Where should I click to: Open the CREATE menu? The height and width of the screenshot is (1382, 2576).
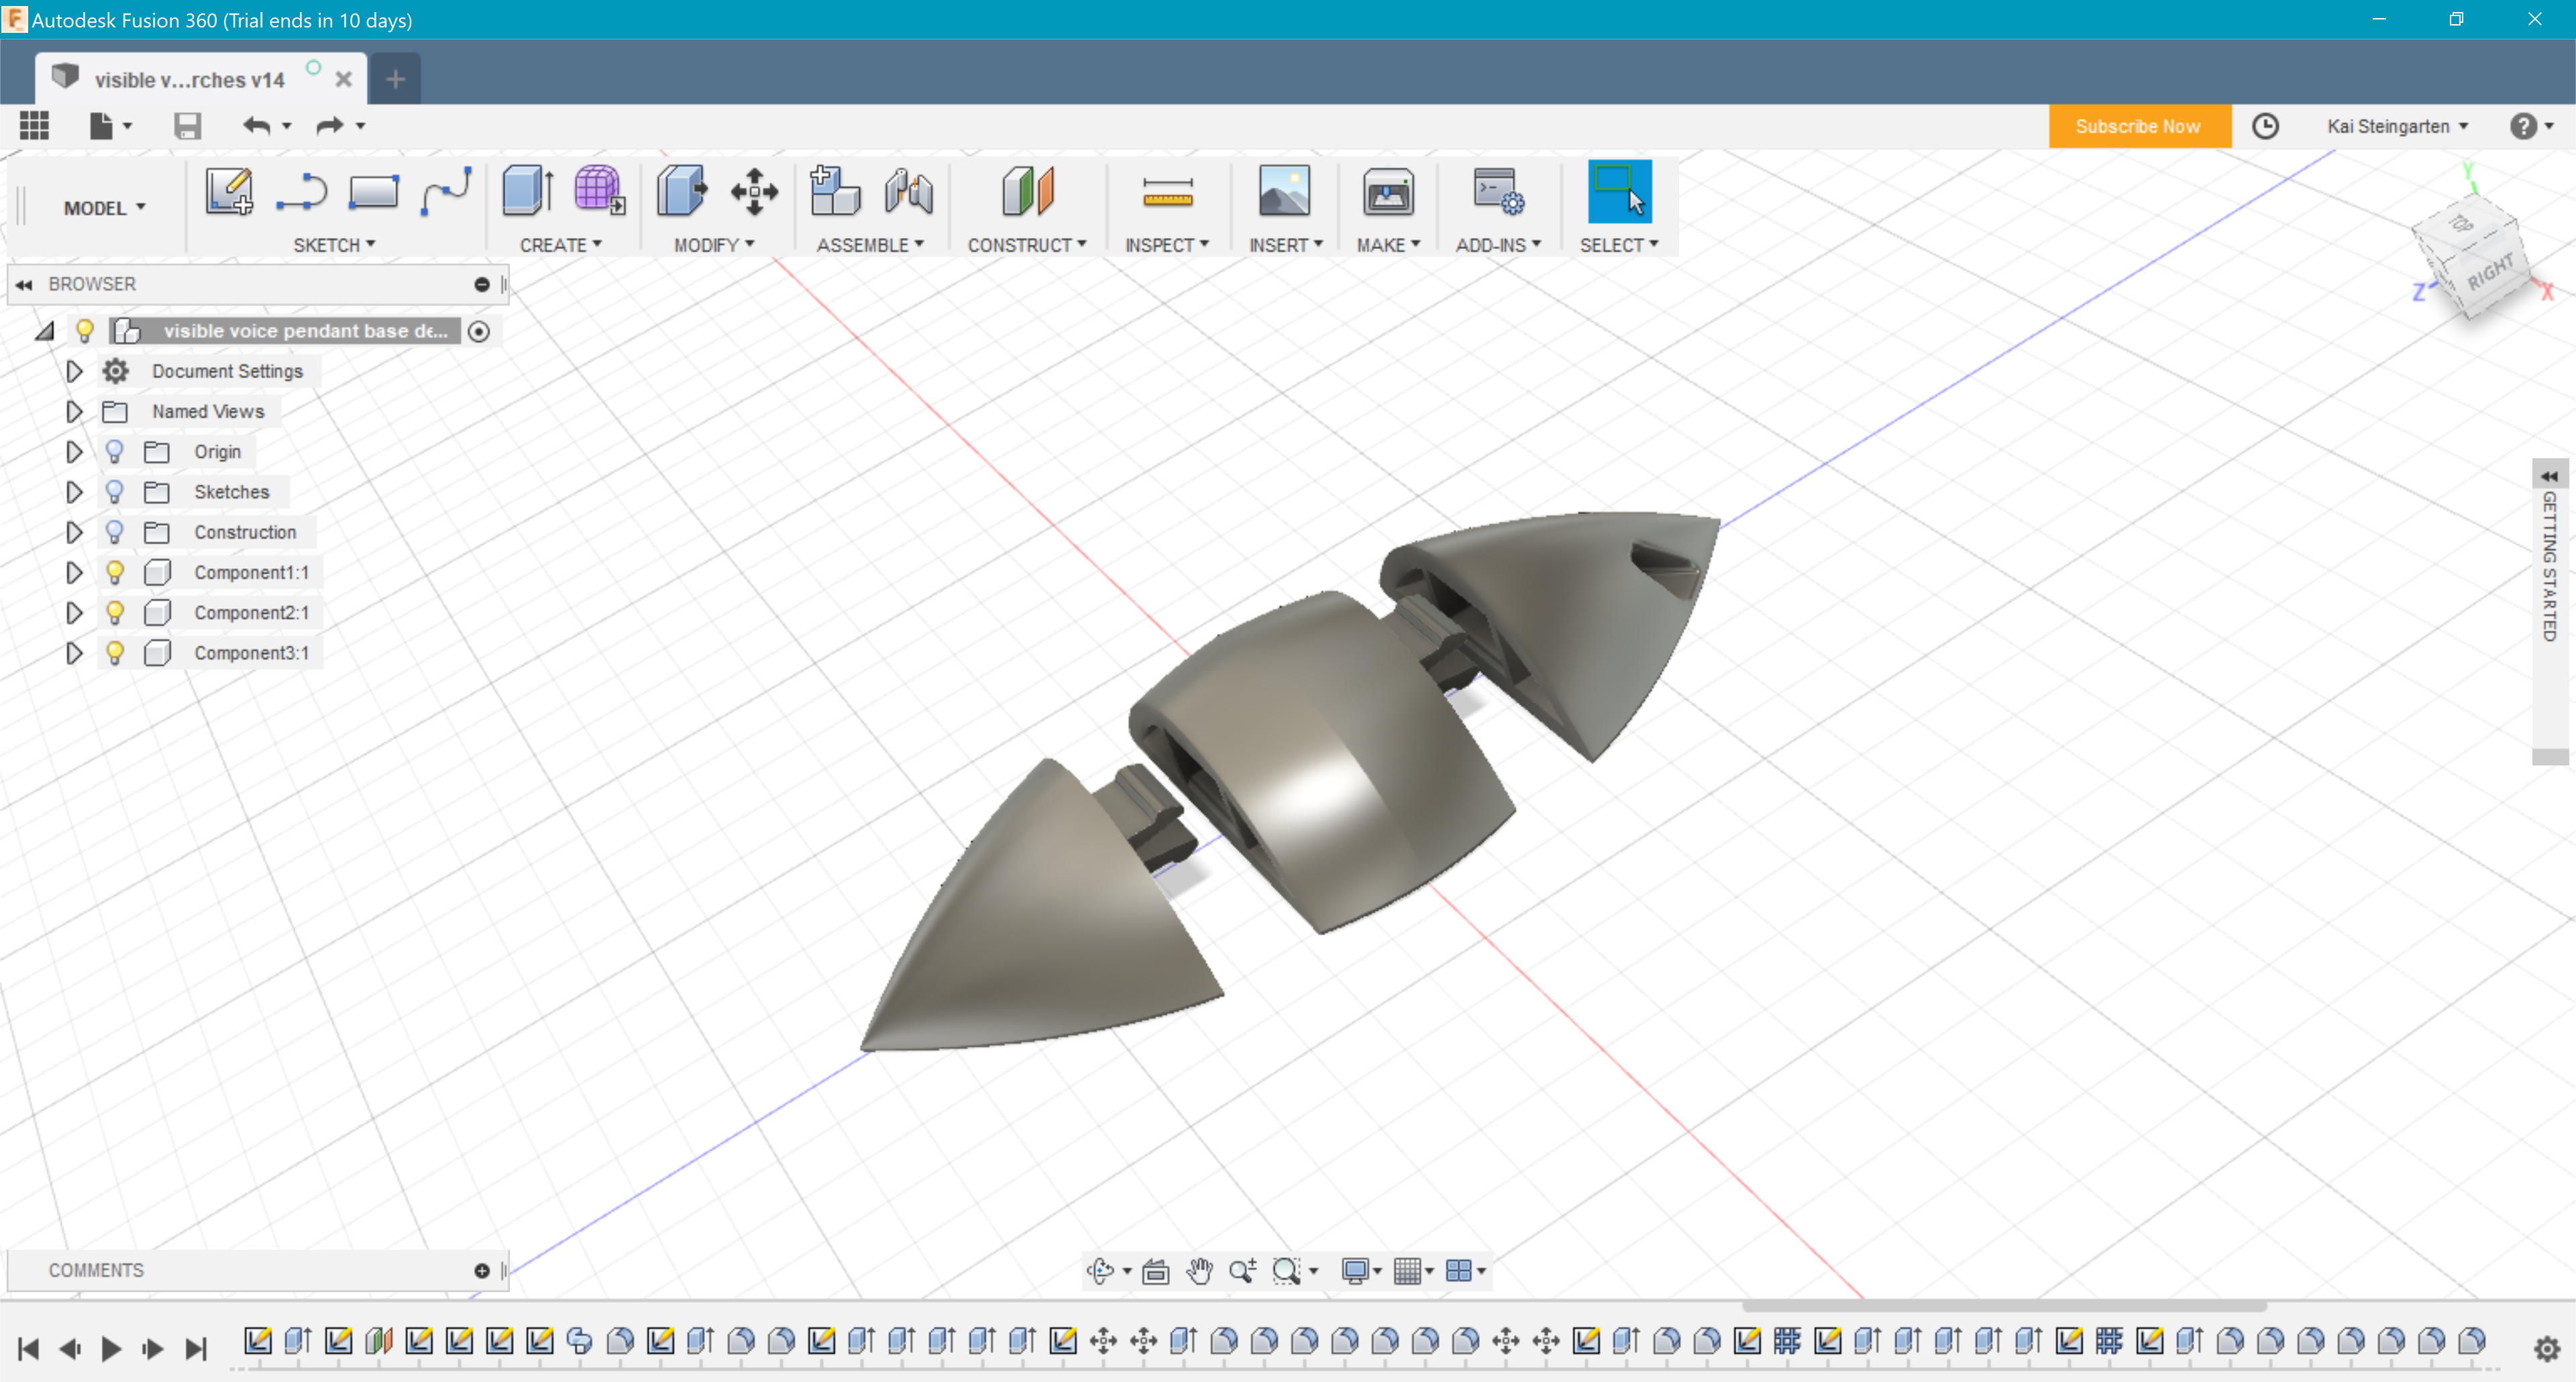click(561, 245)
